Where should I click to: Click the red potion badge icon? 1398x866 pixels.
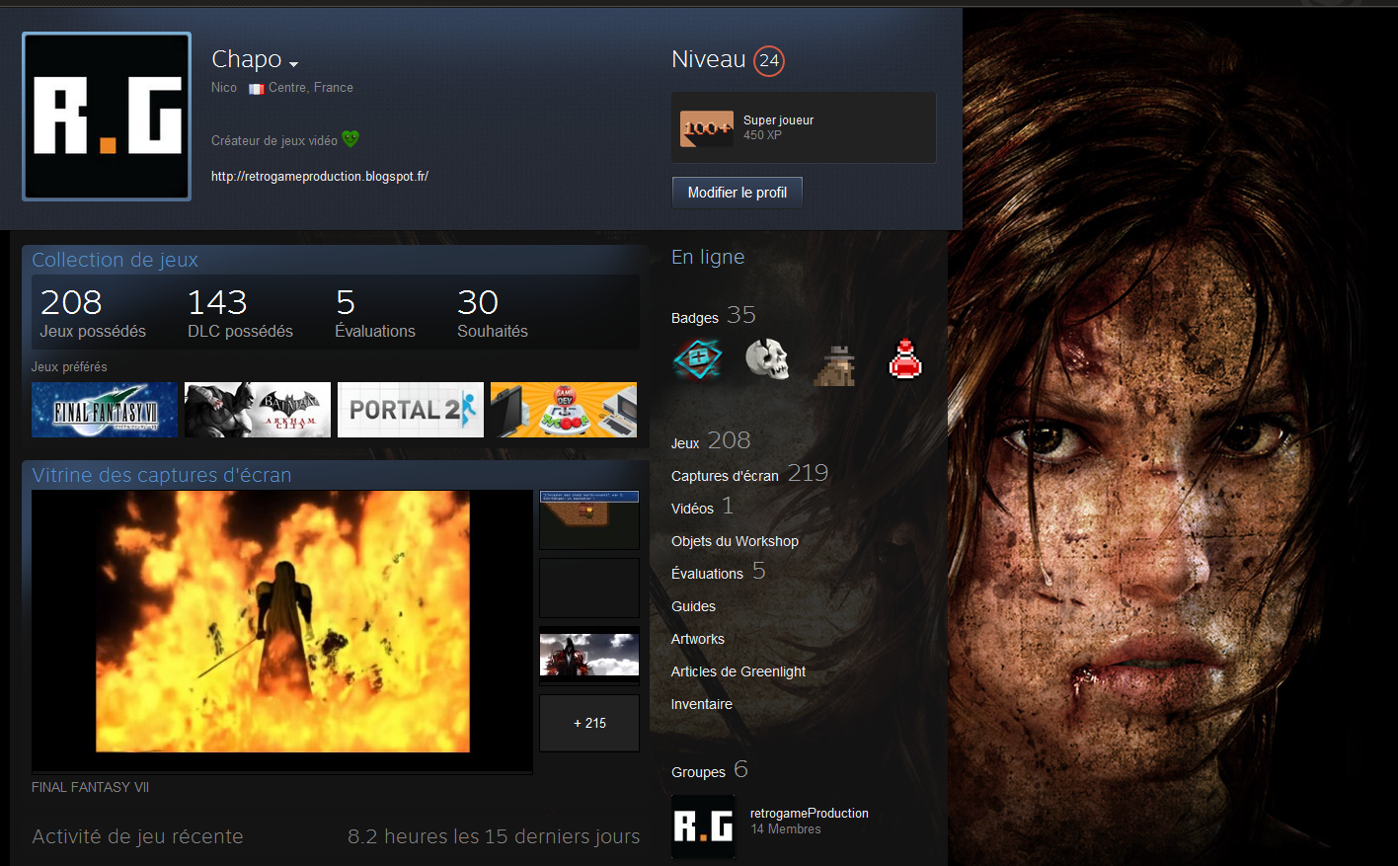(904, 359)
